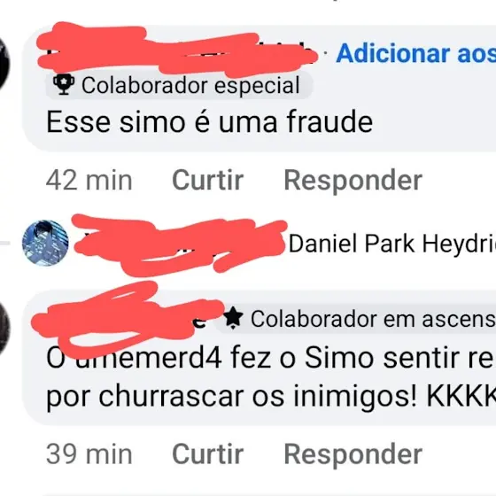Viewport: 496px width, 496px height.
Task: Like the comment posted 39 min ago
Action: tap(208, 453)
